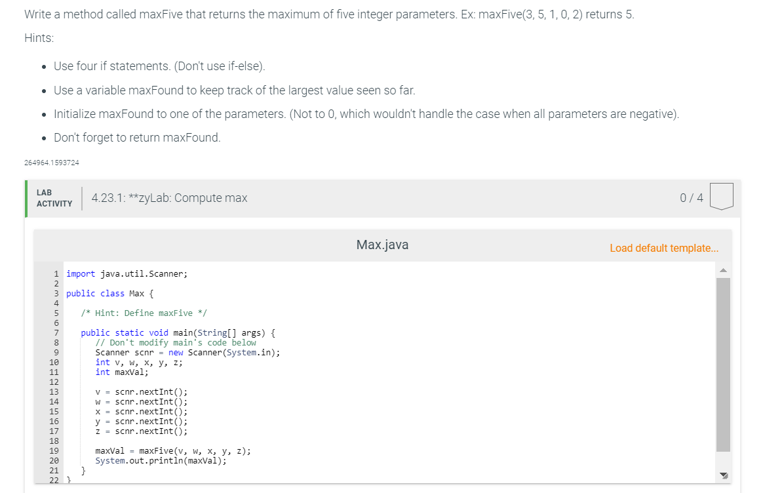Click the activity ID "264964.1593724" text
763x493 pixels.
[50, 162]
